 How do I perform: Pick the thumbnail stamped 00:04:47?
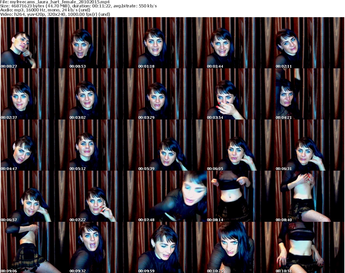[35, 145]
